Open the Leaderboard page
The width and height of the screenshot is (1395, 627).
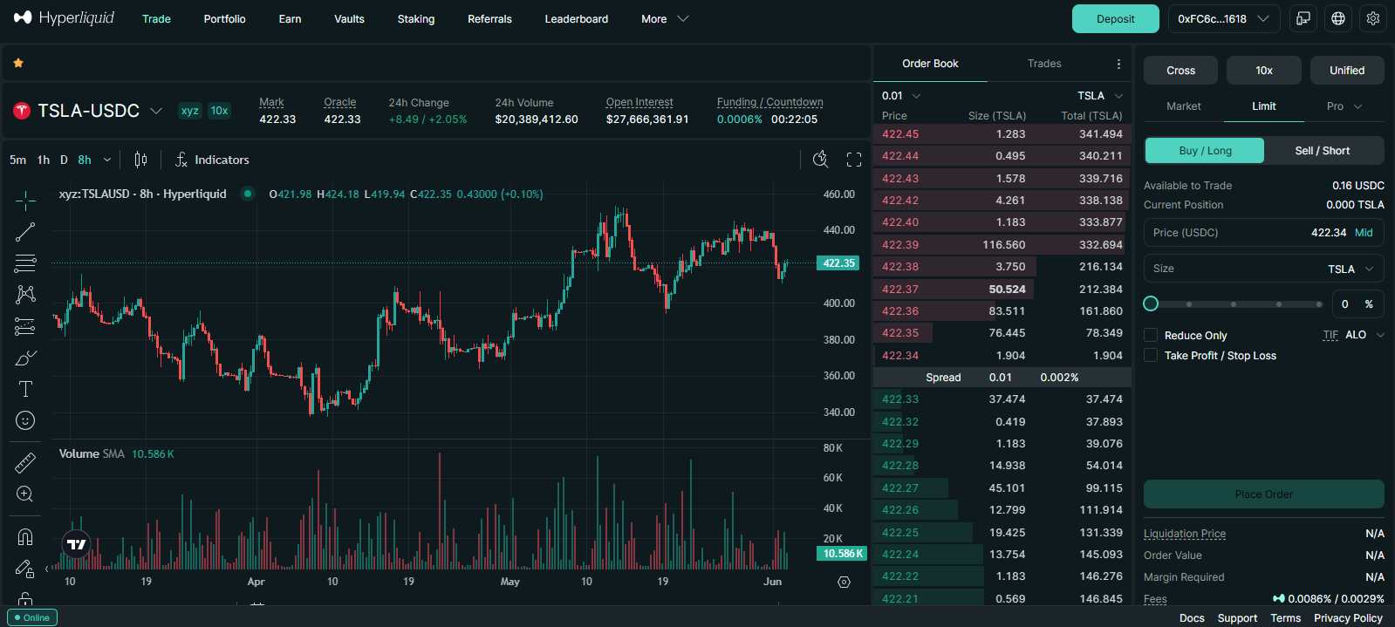pyautogui.click(x=576, y=18)
